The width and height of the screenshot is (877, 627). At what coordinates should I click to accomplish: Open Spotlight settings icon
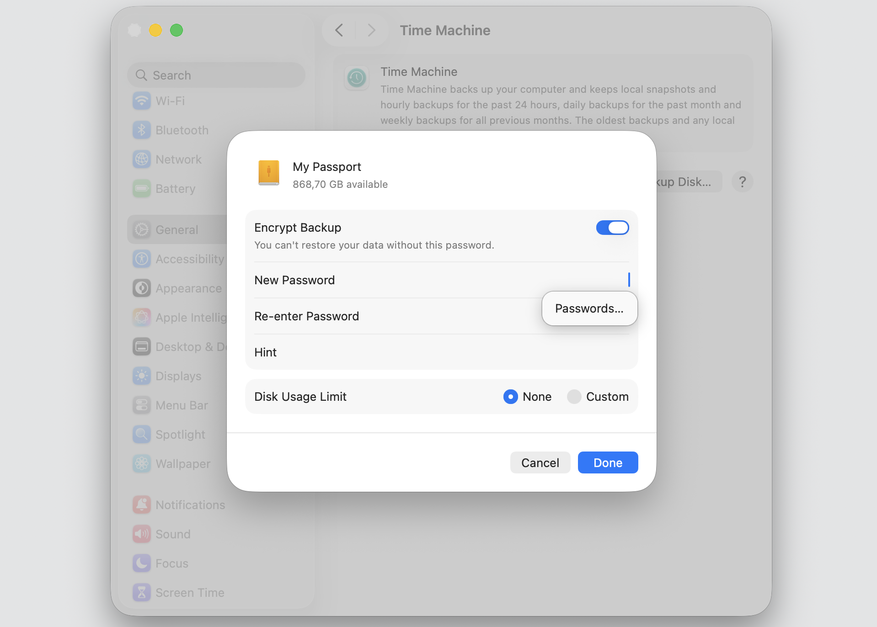pyautogui.click(x=142, y=434)
